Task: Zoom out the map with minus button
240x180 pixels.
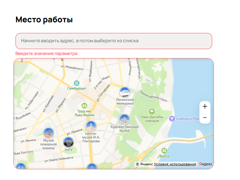Action: click(205, 117)
